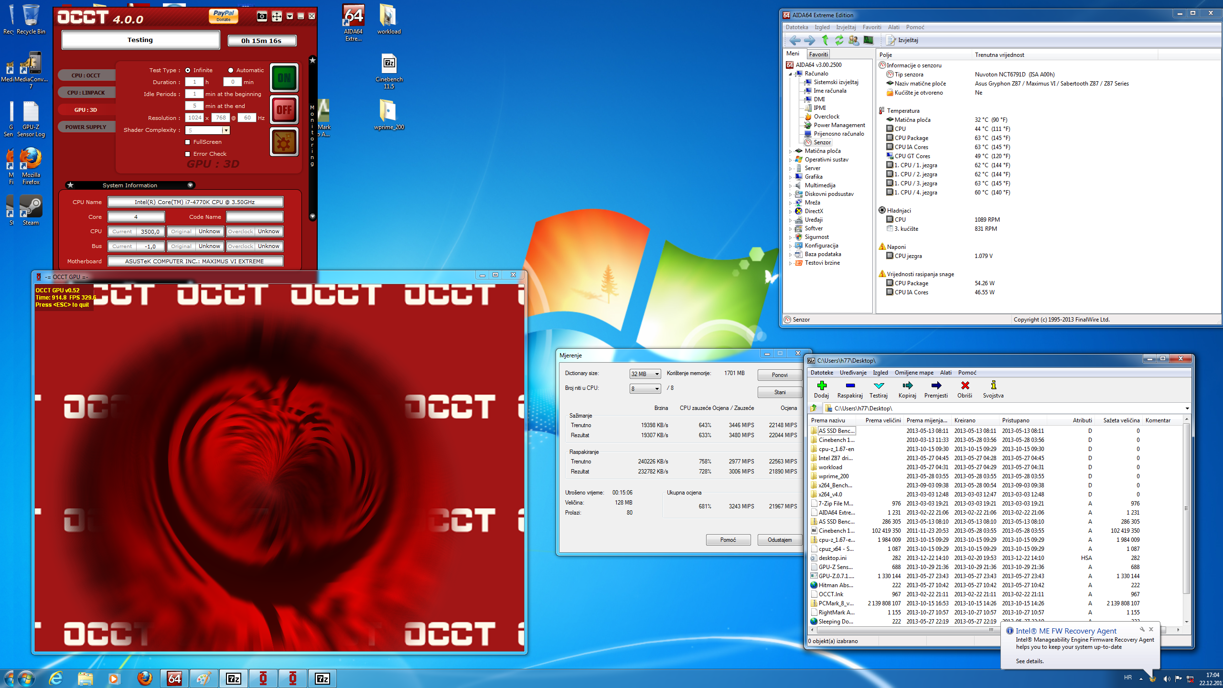This screenshot has height=688, width=1223.
Task: Select Overclock tree item
Action: [x=826, y=117]
